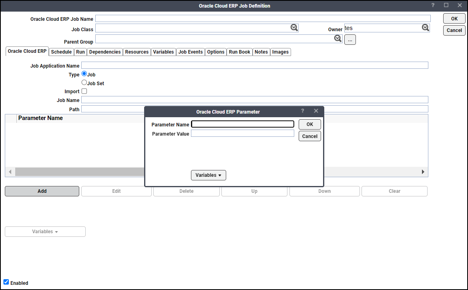The height and width of the screenshot is (290, 468).
Task: Switch to the Variables tab
Action: [x=163, y=52]
